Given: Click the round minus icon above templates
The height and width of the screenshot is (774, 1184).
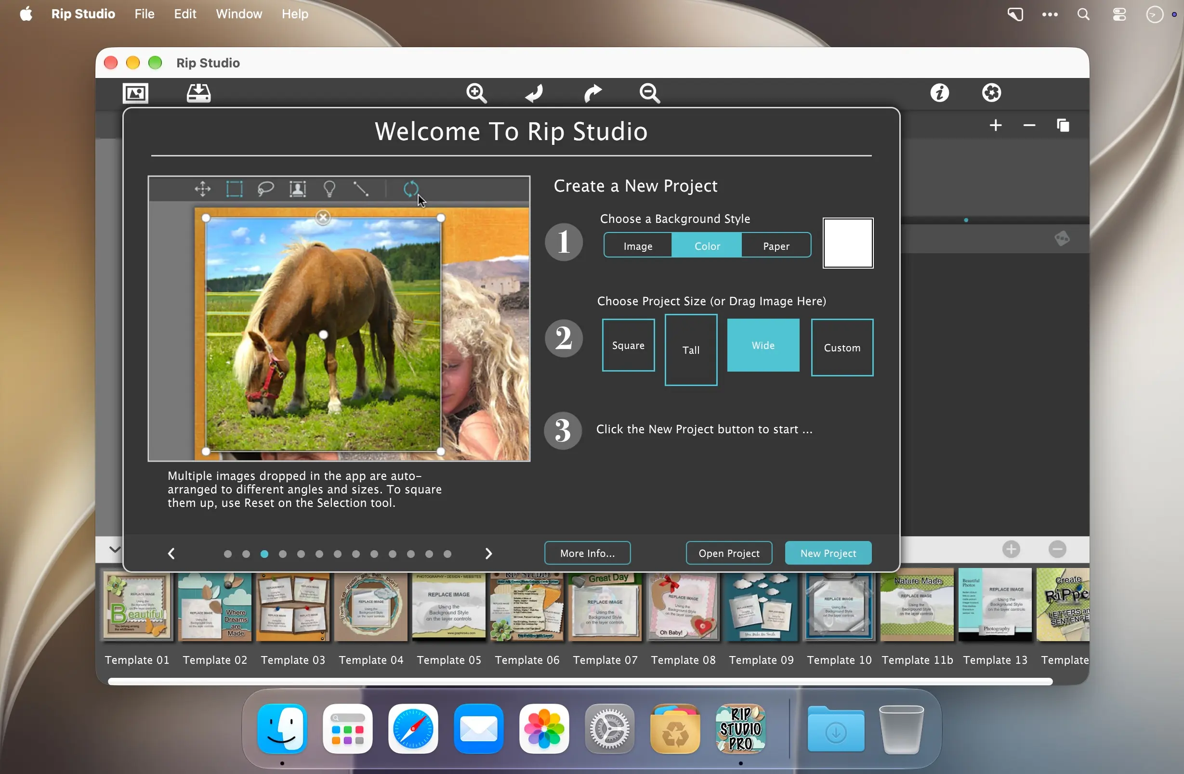Looking at the screenshot, I should (1057, 549).
